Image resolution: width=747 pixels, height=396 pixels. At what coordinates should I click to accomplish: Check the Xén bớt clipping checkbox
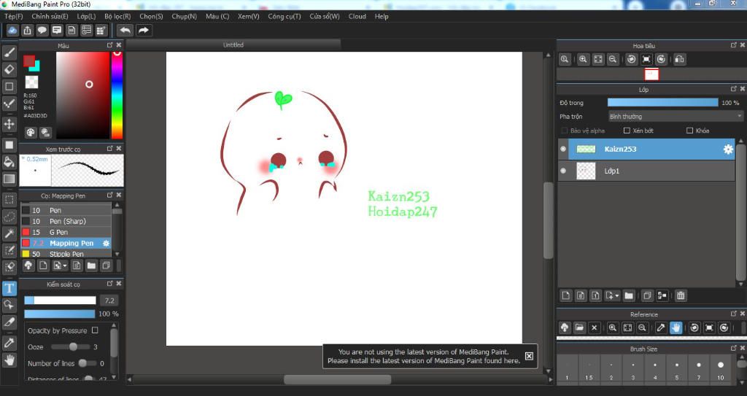click(627, 131)
